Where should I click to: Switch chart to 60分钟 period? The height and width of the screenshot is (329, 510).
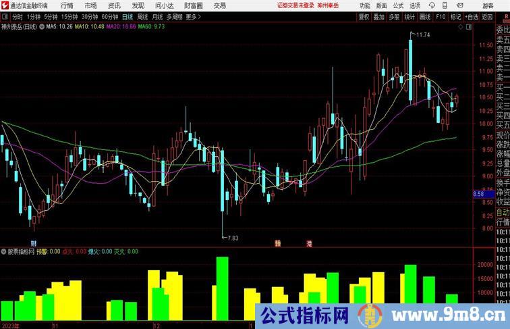110,17
